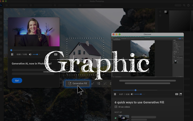Click the foreground color swatch
193x121 pixels.
(165, 12)
